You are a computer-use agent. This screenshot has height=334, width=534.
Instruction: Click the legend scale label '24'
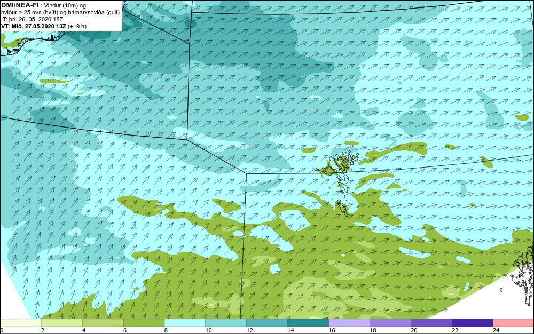point(496,330)
